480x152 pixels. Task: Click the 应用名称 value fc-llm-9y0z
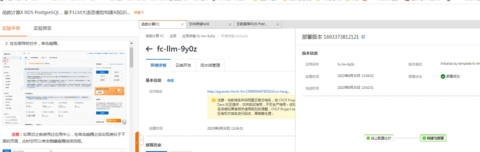346,64
